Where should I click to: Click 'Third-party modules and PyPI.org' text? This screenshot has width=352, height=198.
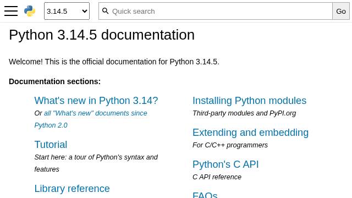coord(244,113)
